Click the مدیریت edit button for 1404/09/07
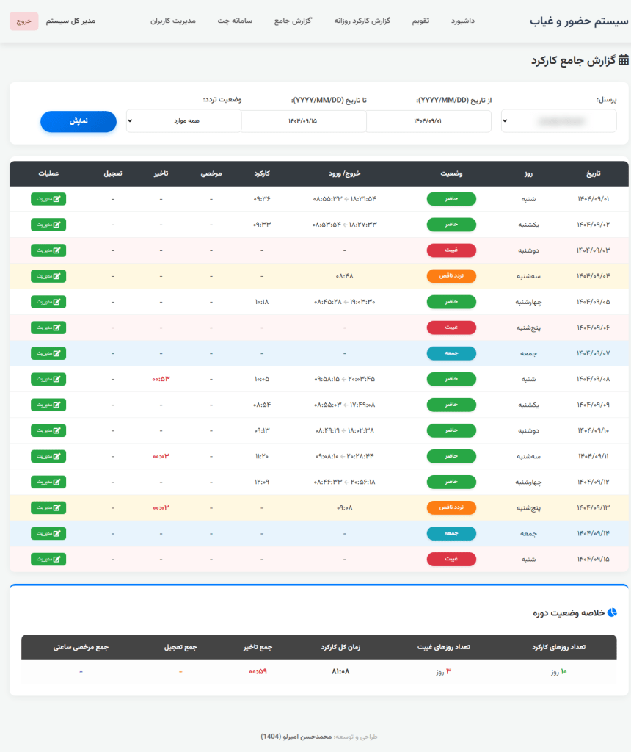 point(48,353)
